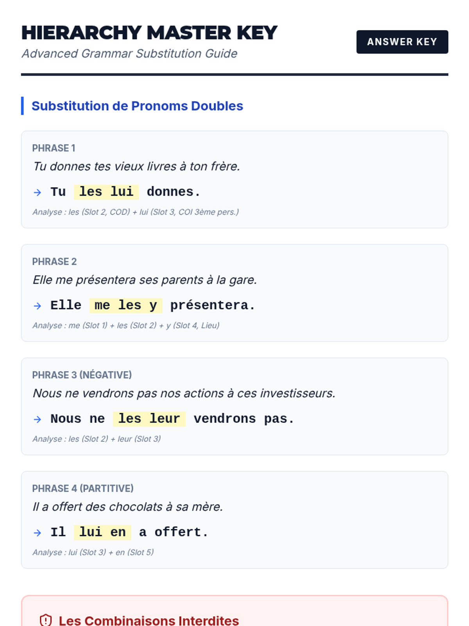Click the arrow icon in Phrase 3
469x626 pixels.
pyautogui.click(x=38, y=419)
